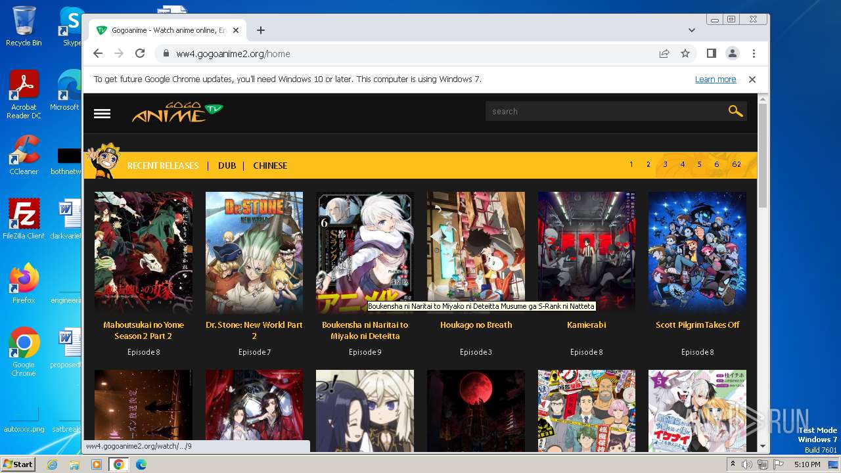Image resolution: width=841 pixels, height=473 pixels.
Task: Click Scott Pilgrim Takes Off title
Action: pos(697,325)
